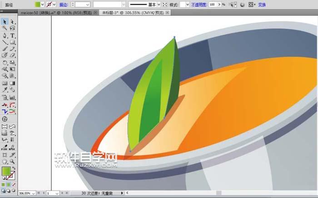Viewport: 318px width, 198px height.
Task: Select the Artboard tool
Action: click(5, 155)
